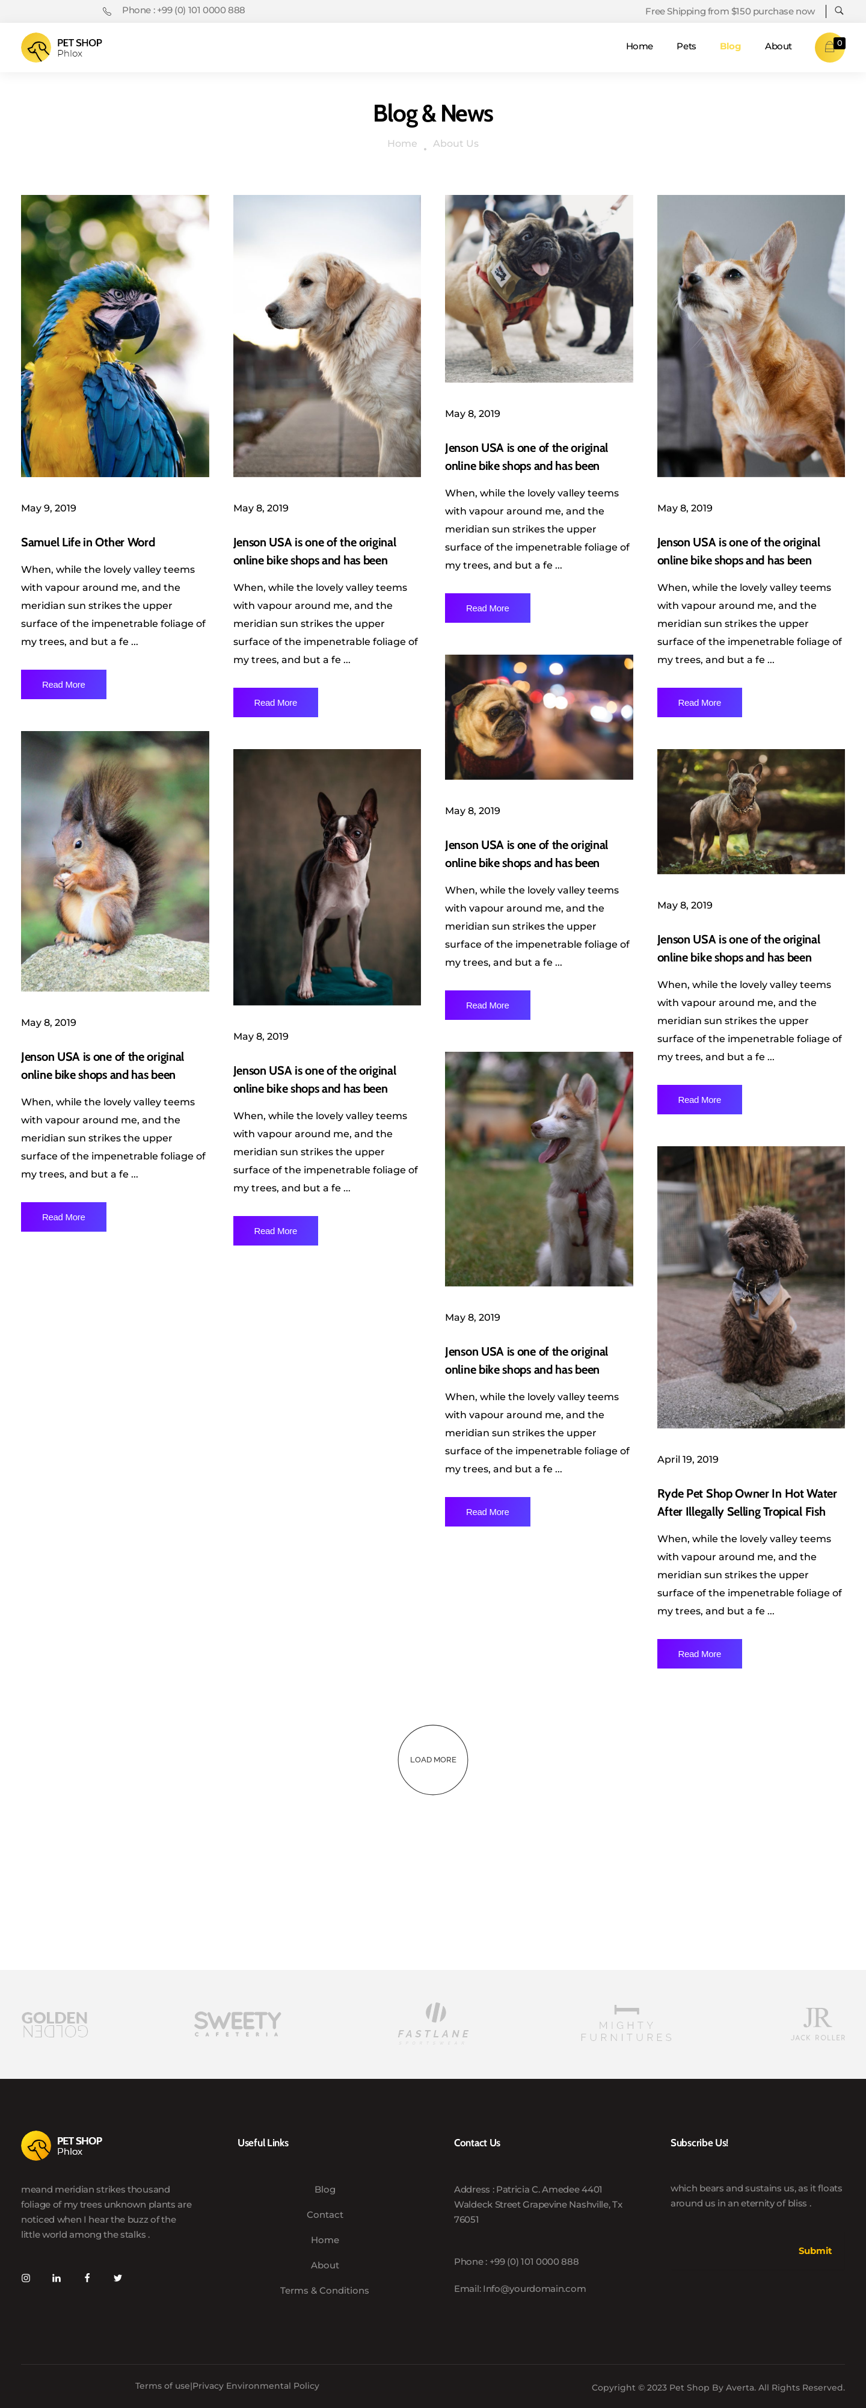
Task: Select the Pets menu item
Action: pyautogui.click(x=686, y=47)
